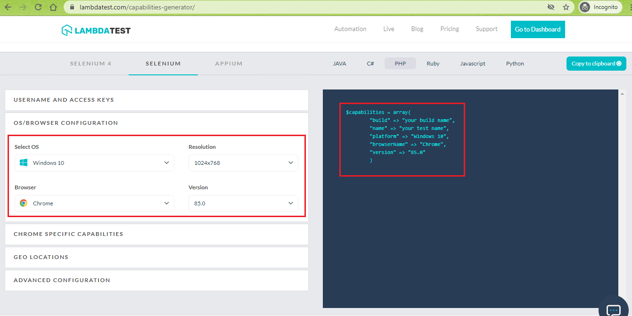Switch to the Python language tab
This screenshot has height=316, width=632.
tap(515, 63)
